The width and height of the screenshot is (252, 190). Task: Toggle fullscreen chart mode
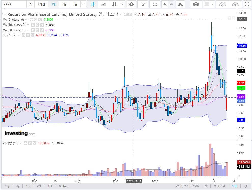point(247,4)
